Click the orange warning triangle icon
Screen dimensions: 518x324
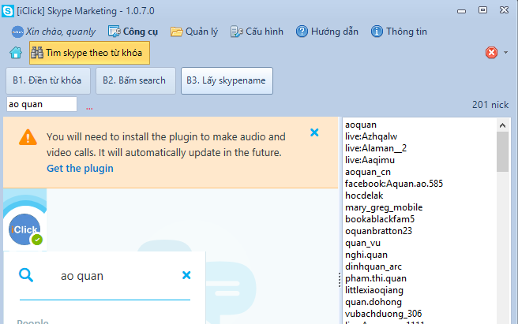coord(28,137)
